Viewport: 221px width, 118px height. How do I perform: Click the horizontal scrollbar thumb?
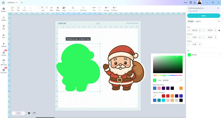[45, 118]
